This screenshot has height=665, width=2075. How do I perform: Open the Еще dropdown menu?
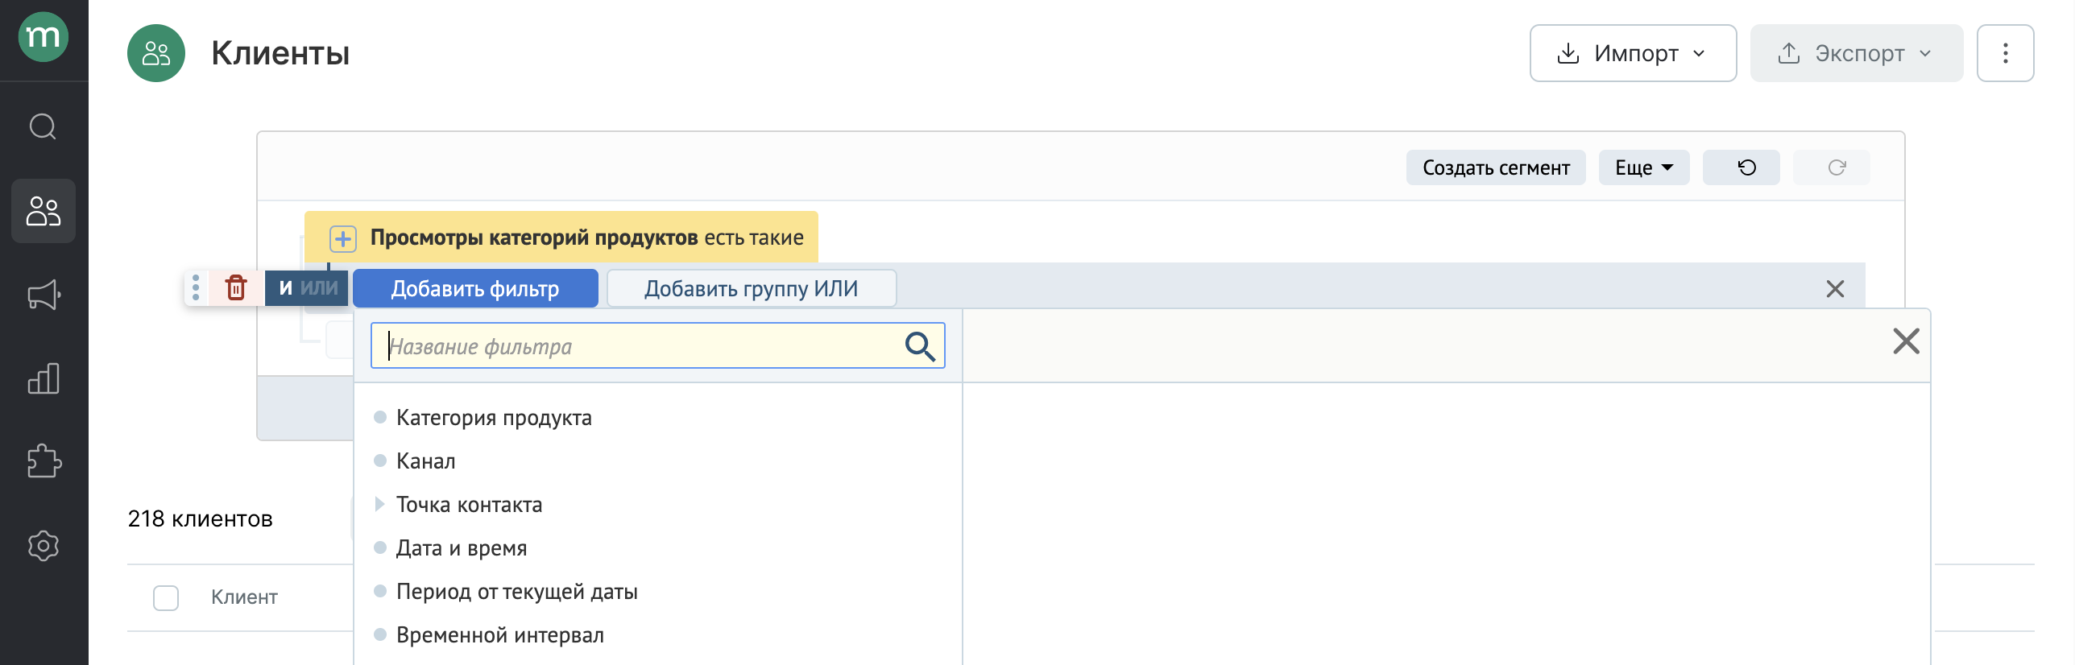click(1644, 167)
